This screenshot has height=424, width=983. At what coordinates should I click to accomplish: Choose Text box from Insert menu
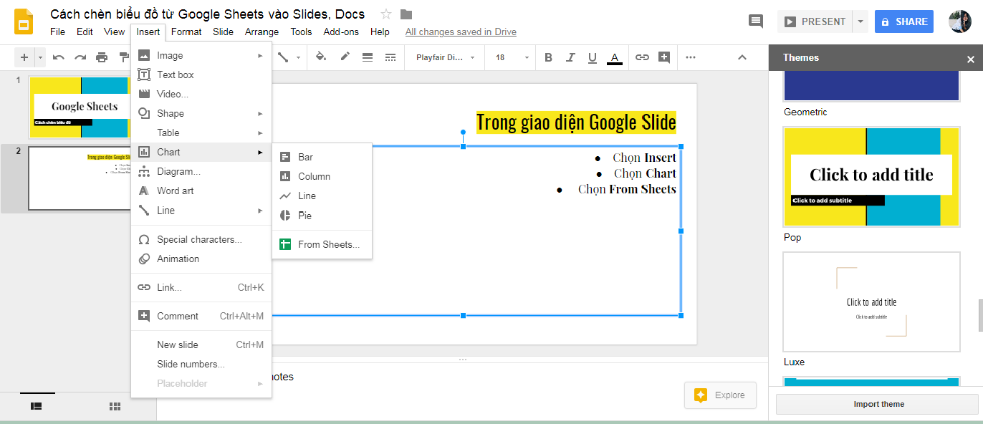click(x=201, y=74)
